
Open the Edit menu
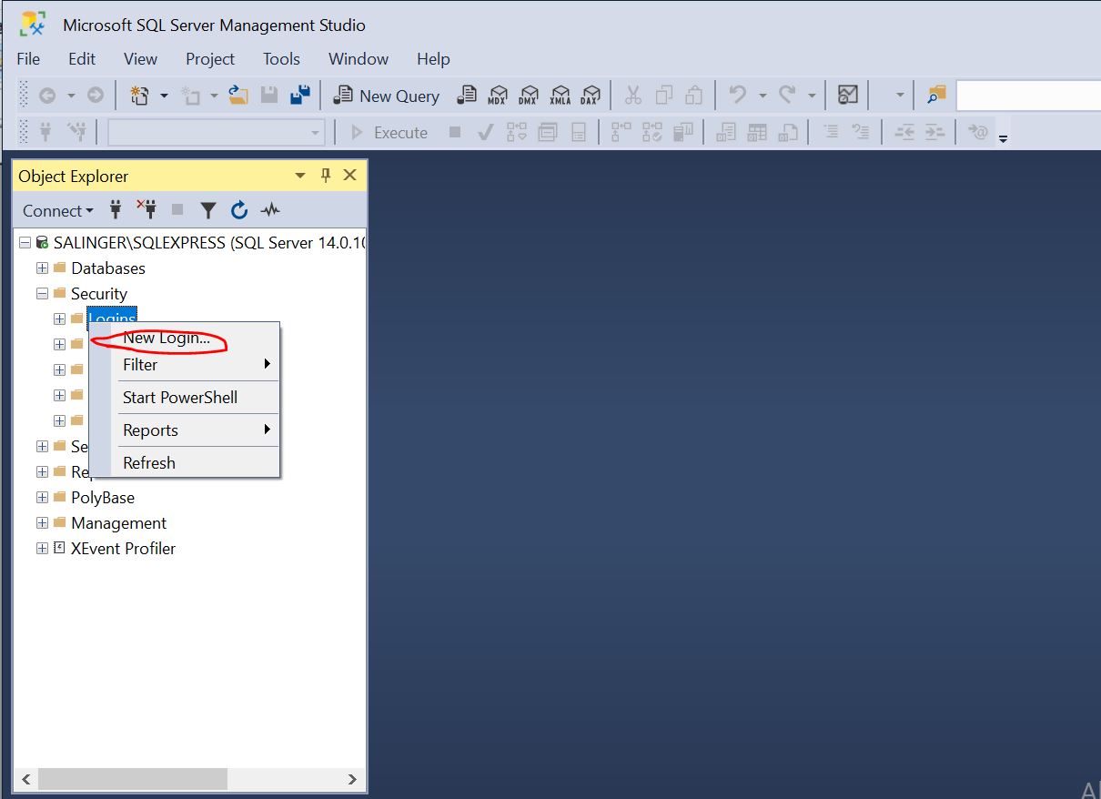tap(82, 58)
